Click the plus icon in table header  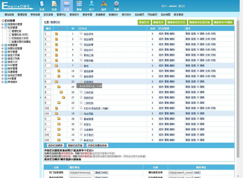pos(60,29)
